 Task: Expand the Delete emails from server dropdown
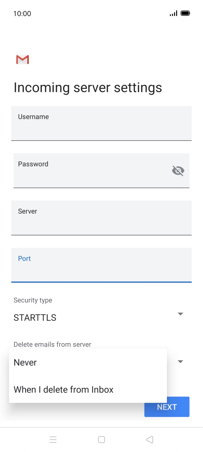tap(180, 361)
